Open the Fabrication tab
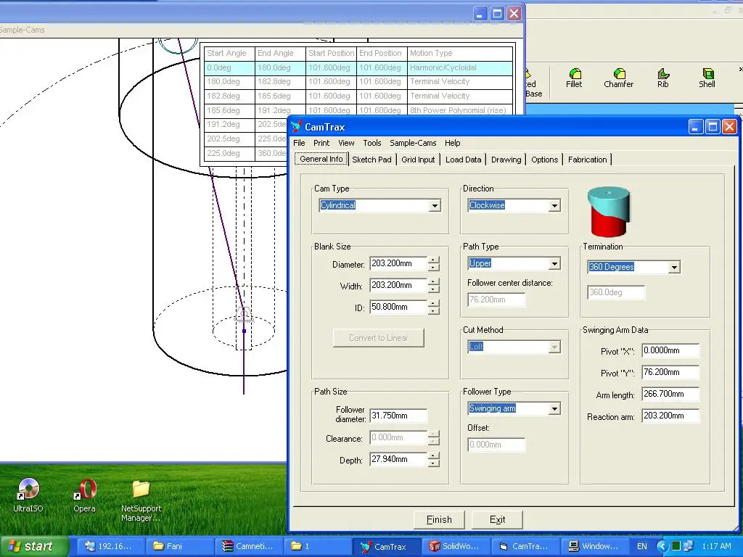The height and width of the screenshot is (557, 743). click(x=587, y=160)
